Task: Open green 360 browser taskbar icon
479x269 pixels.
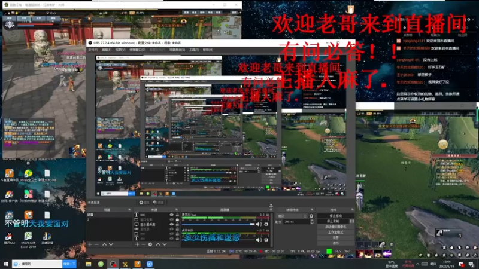Action: point(101,264)
